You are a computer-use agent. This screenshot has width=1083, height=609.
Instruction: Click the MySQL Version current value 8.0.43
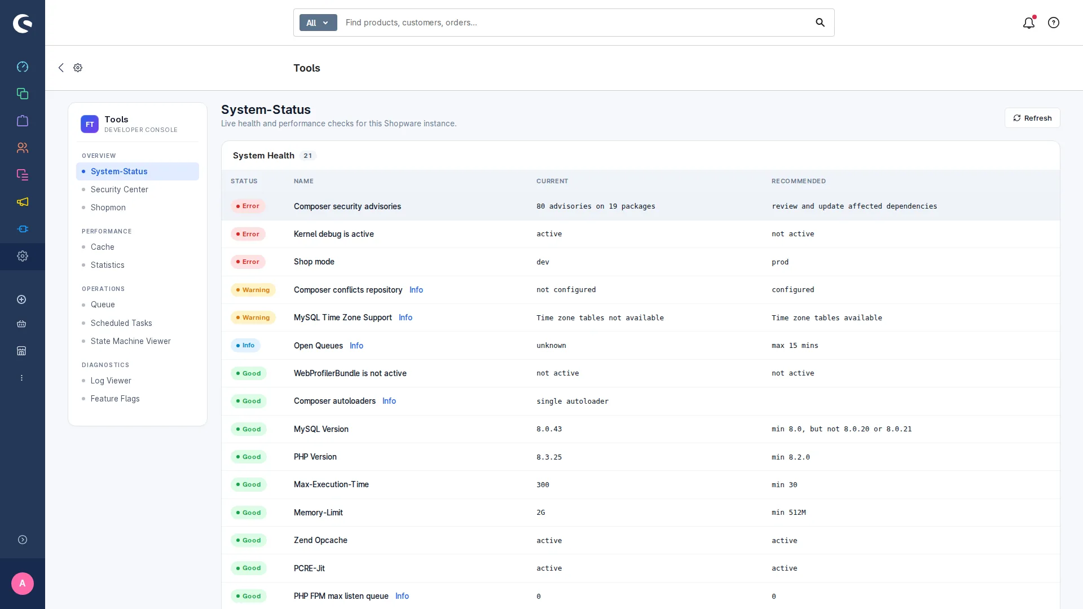tap(549, 429)
